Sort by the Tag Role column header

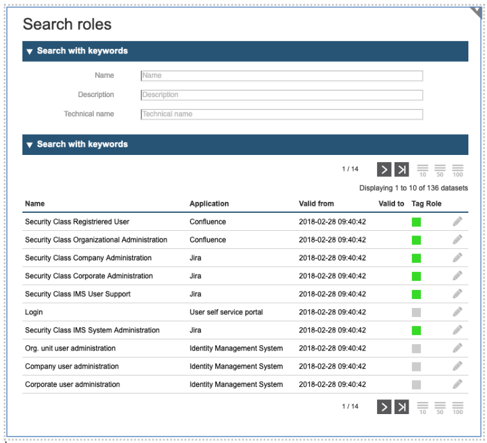(x=427, y=204)
